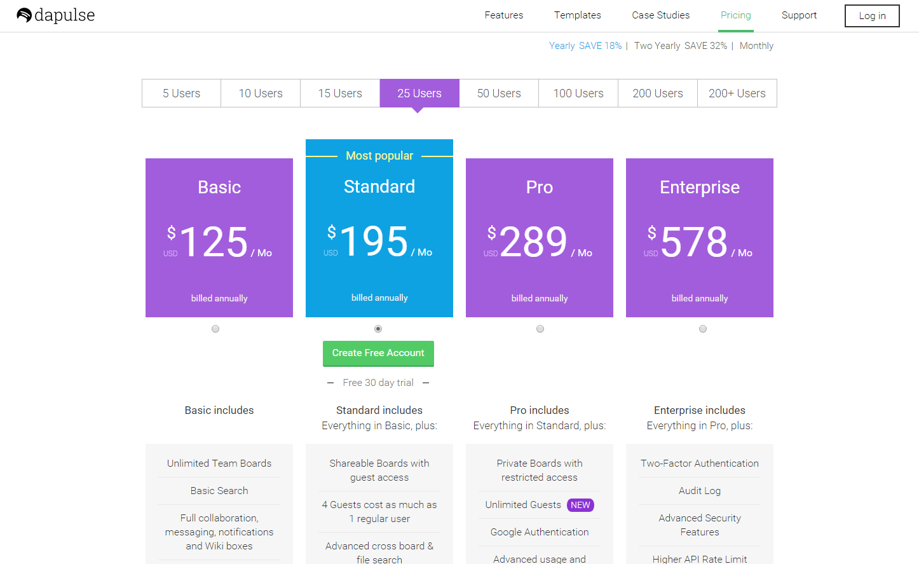This screenshot has width=919, height=564.
Task: Click Create Free Account button
Action: coord(378,354)
